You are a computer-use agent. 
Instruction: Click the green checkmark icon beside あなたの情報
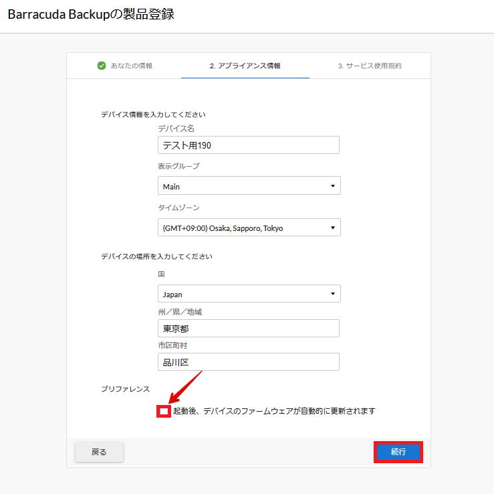coord(102,66)
